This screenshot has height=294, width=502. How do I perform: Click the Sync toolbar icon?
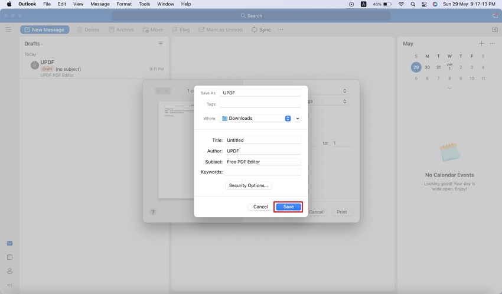click(261, 30)
